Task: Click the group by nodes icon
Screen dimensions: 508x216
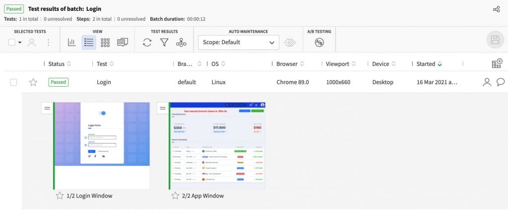Action: [181, 43]
